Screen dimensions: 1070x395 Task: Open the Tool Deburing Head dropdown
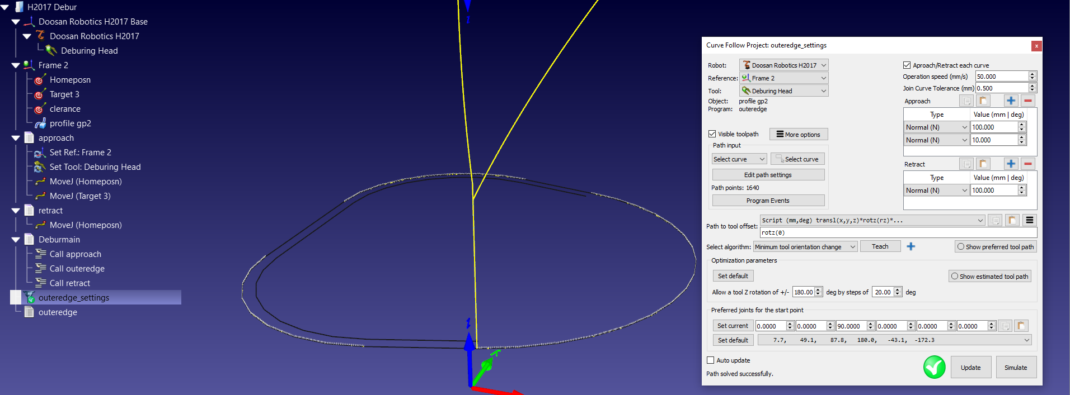[x=783, y=91]
